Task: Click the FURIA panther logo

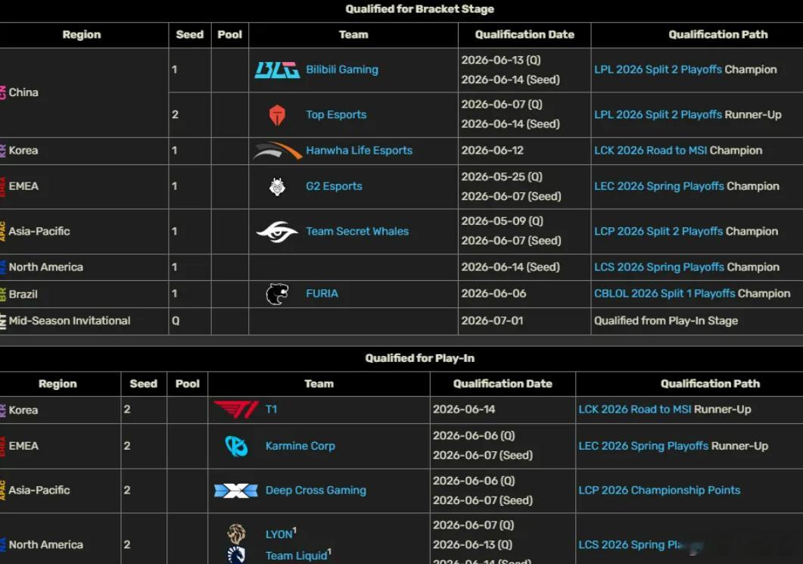Action: coord(277,294)
